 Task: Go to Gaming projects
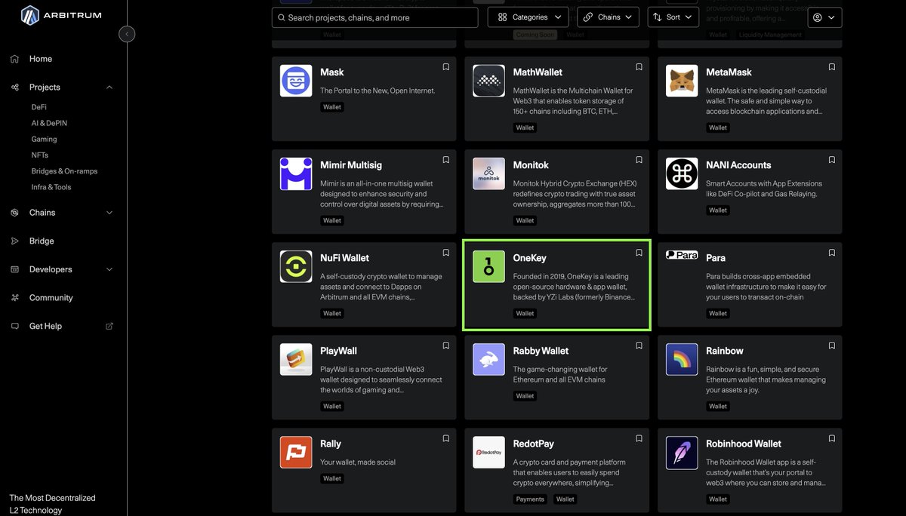(x=44, y=139)
